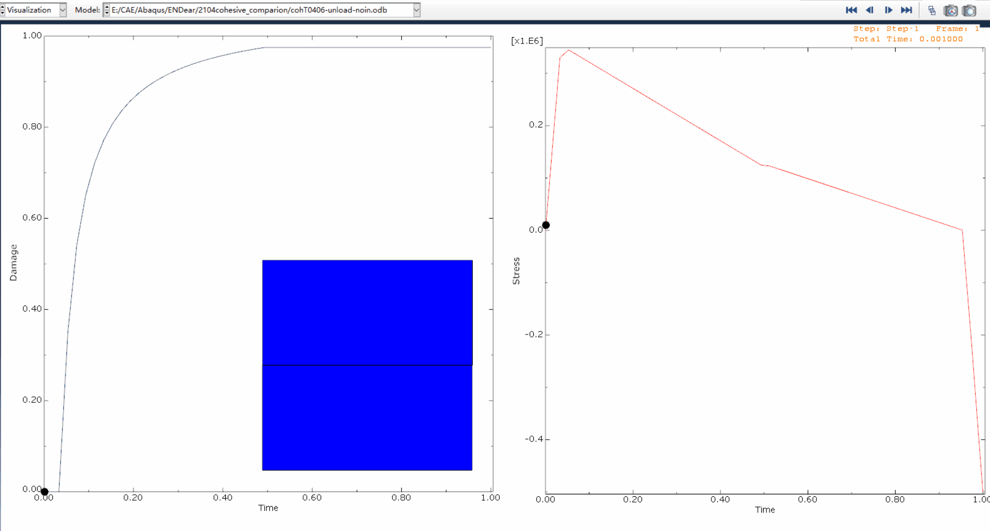The height and width of the screenshot is (531, 990).
Task: Click the Visualization module name
Action: point(29,10)
